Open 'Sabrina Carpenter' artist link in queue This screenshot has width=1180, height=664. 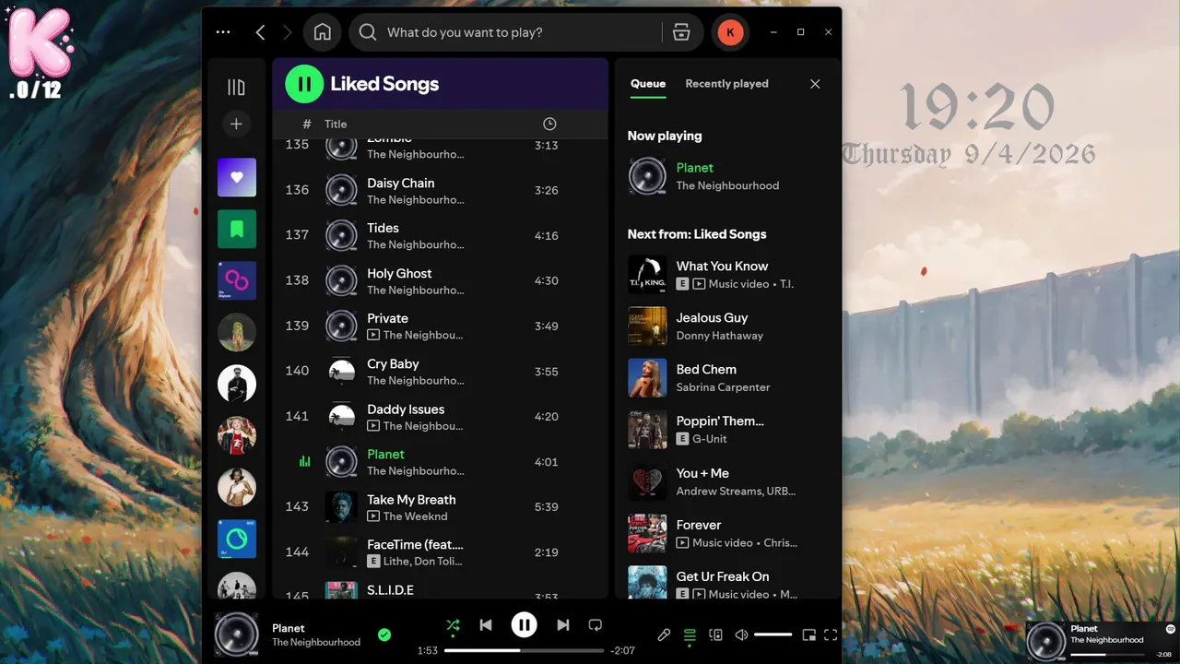click(x=723, y=387)
